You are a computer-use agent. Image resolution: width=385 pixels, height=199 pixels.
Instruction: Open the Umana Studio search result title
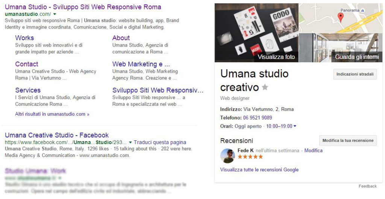(83, 7)
